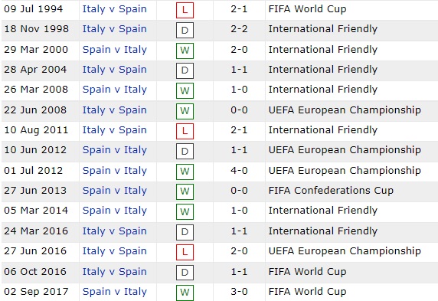Click the W result badge for 29 Mar 2000

(x=185, y=51)
